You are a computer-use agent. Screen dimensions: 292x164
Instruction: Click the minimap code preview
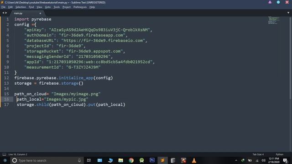click(x=274, y=20)
